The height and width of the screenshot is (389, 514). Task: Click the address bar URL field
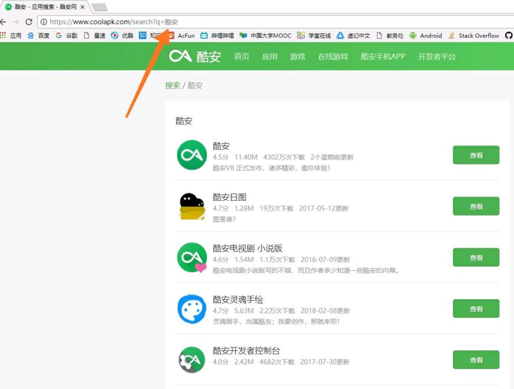(276, 22)
